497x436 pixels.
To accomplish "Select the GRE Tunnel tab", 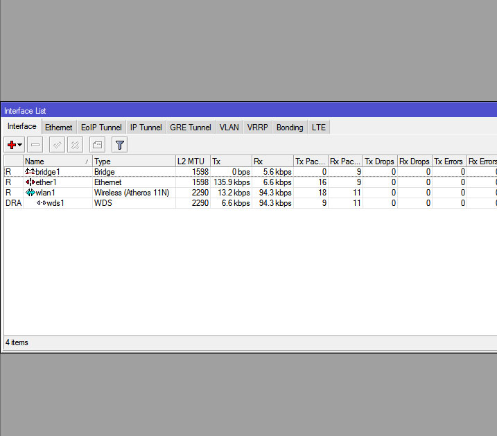I will pos(191,128).
